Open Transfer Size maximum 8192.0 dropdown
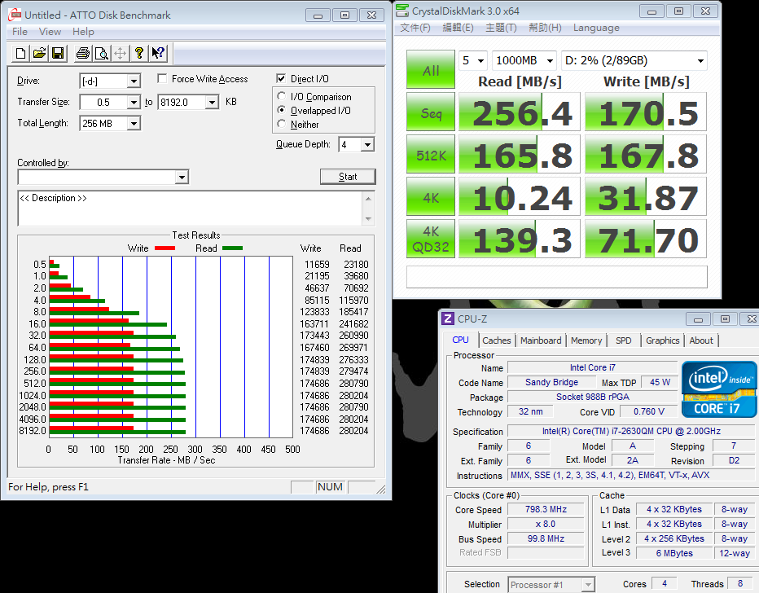759x593 pixels. click(x=212, y=102)
